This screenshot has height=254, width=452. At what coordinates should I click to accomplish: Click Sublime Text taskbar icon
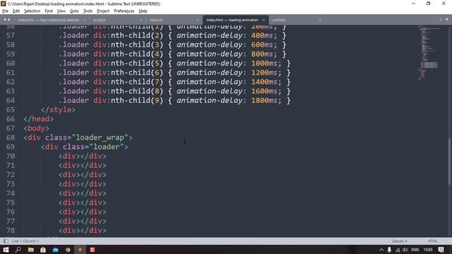pos(80,250)
